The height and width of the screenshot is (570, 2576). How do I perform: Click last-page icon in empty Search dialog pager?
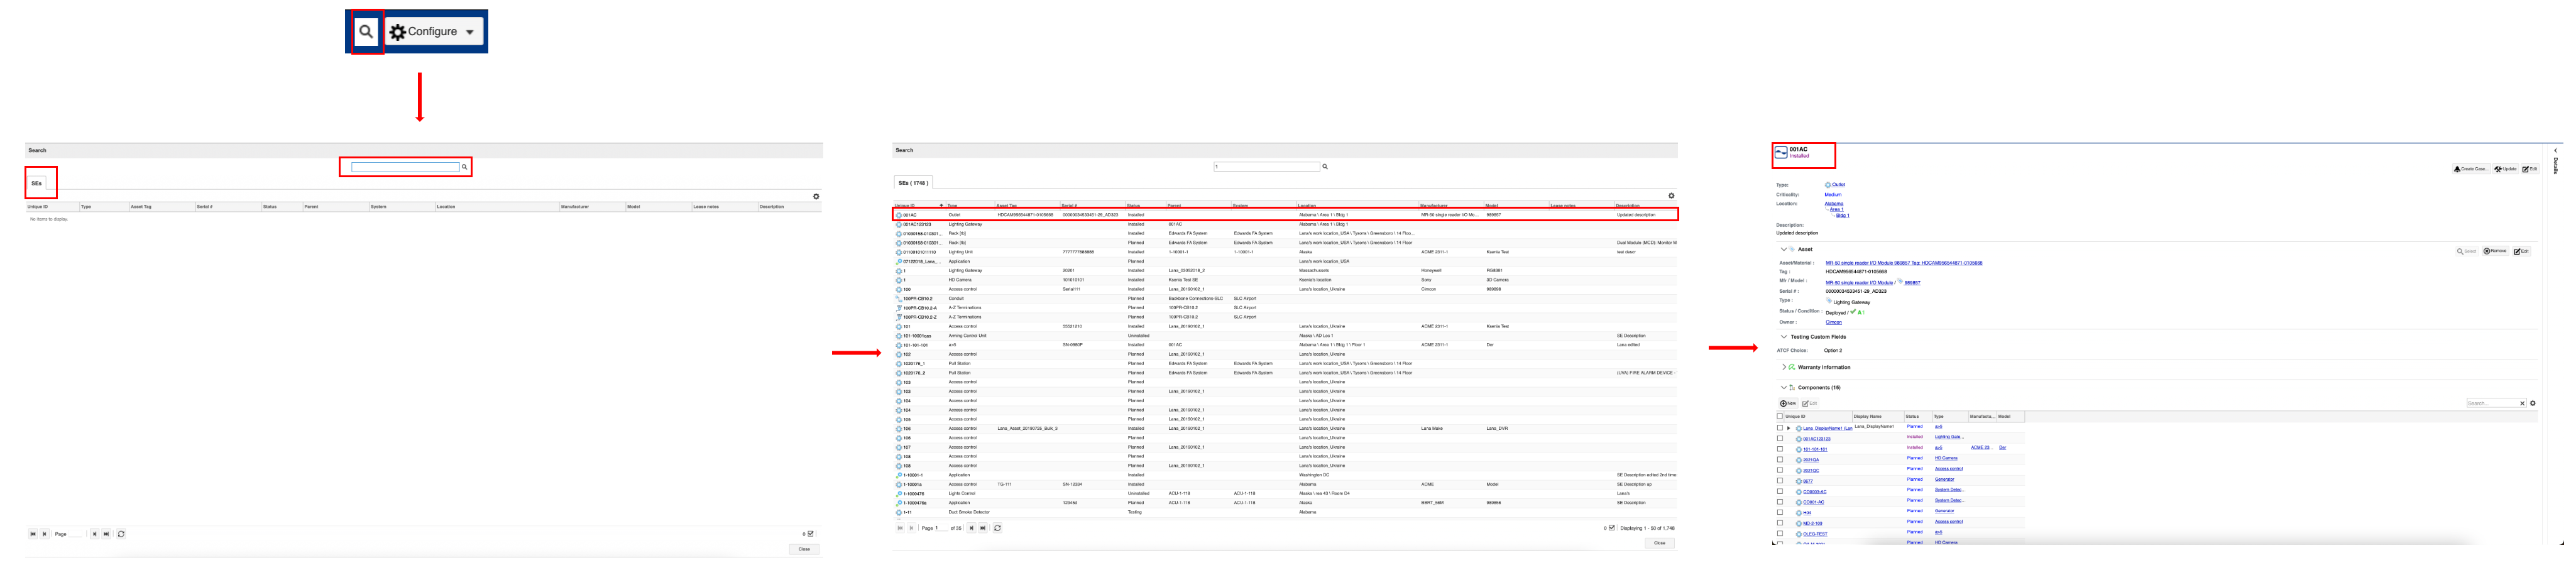click(x=107, y=534)
